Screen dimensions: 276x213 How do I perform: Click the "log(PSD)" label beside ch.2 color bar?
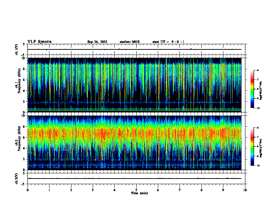pos(261,148)
